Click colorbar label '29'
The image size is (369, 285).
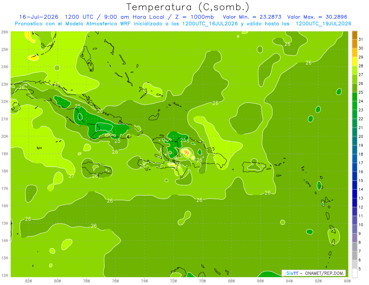361,57
